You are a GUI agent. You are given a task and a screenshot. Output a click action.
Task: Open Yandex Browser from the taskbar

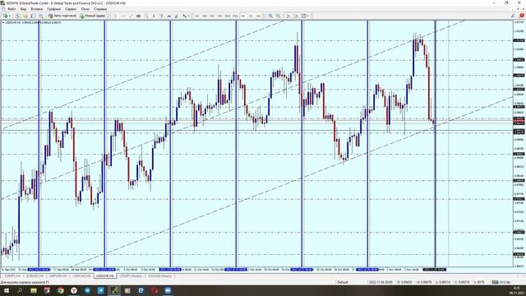click(74, 290)
